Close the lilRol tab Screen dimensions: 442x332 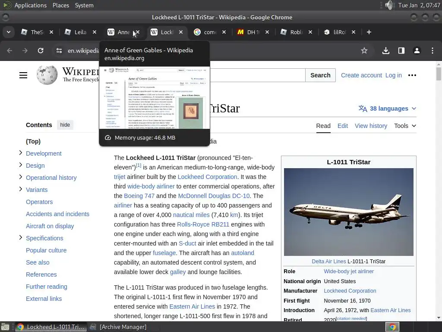click(x=354, y=32)
